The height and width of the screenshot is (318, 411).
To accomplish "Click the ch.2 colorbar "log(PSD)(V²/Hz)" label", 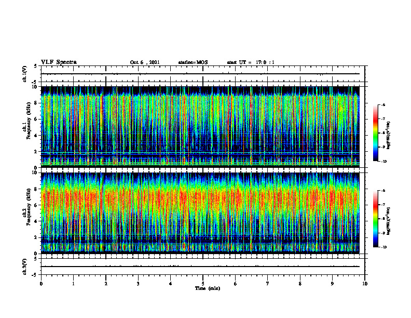I will point(389,221).
